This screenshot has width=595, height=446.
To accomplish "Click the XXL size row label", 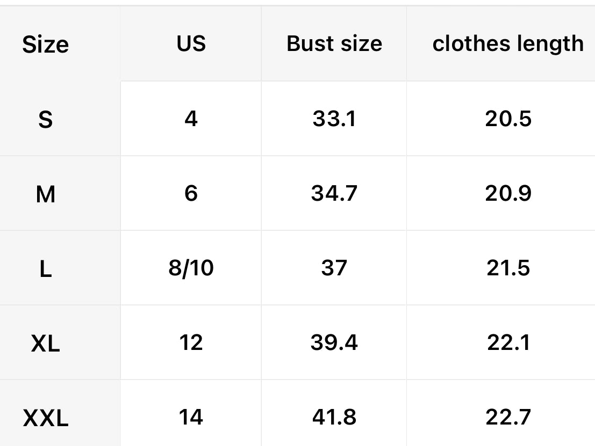I will click(x=46, y=418).
